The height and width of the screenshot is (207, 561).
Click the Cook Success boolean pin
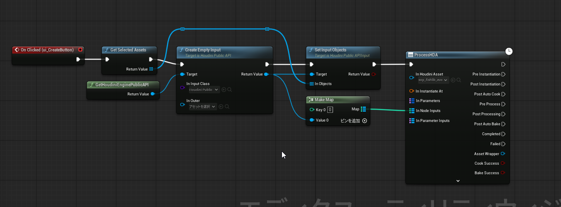coord(503,163)
